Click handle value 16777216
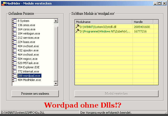Viewport: 168px width, 116px height. [x=140, y=31]
